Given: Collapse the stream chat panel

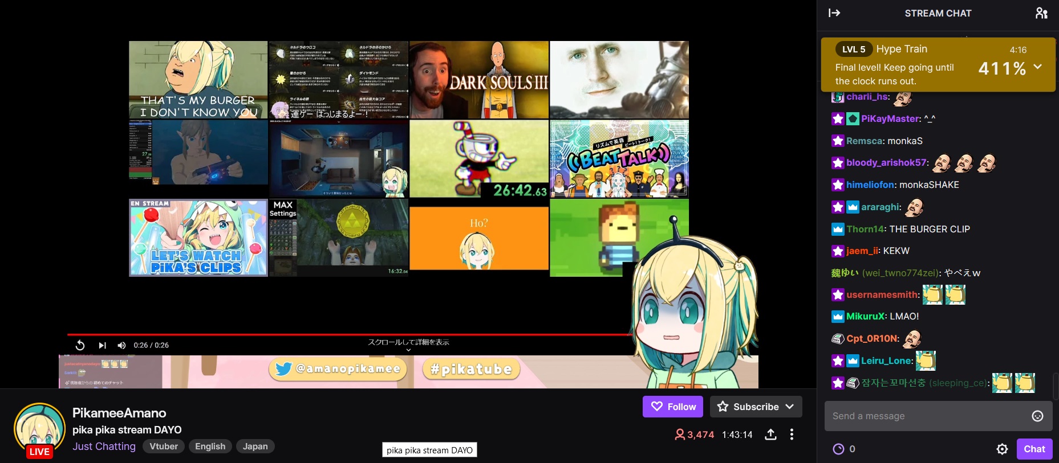Looking at the screenshot, I should click(834, 13).
